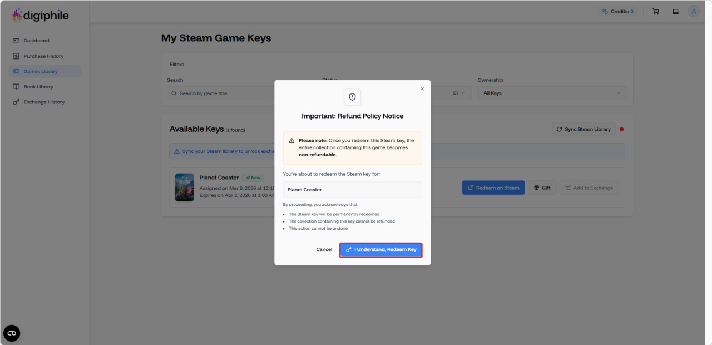This screenshot has height=345, width=712.
Task: Click the Sync Steam Library button
Action: pos(584,129)
